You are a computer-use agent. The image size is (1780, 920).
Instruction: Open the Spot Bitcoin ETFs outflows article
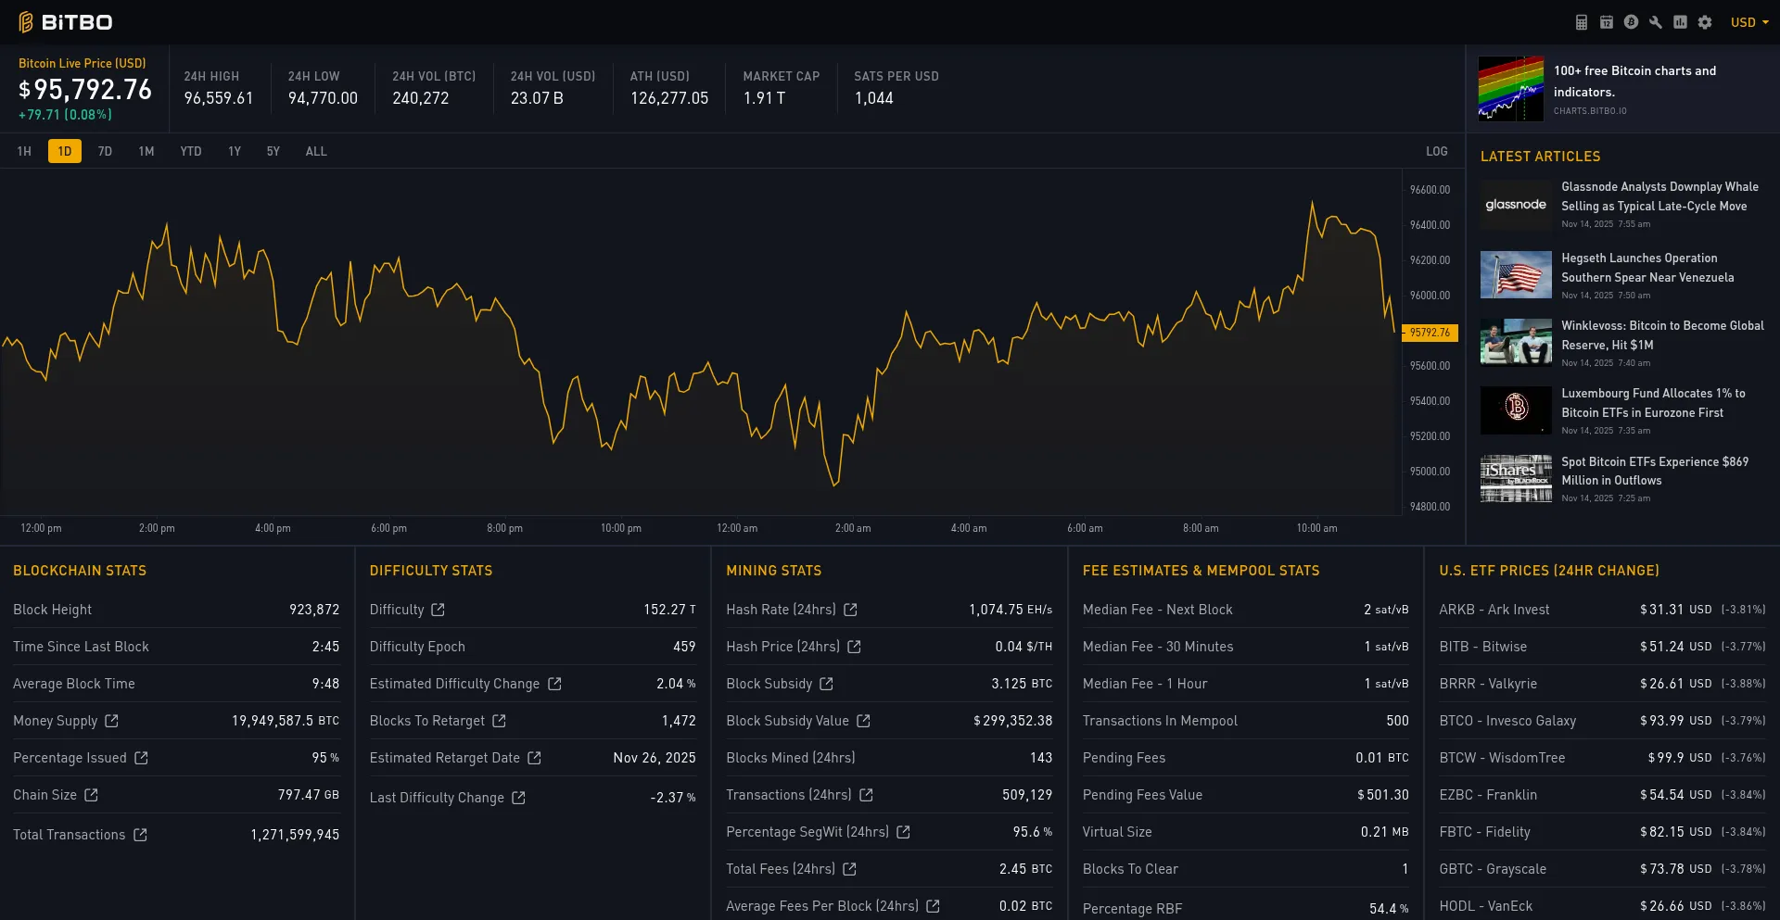tap(1654, 471)
